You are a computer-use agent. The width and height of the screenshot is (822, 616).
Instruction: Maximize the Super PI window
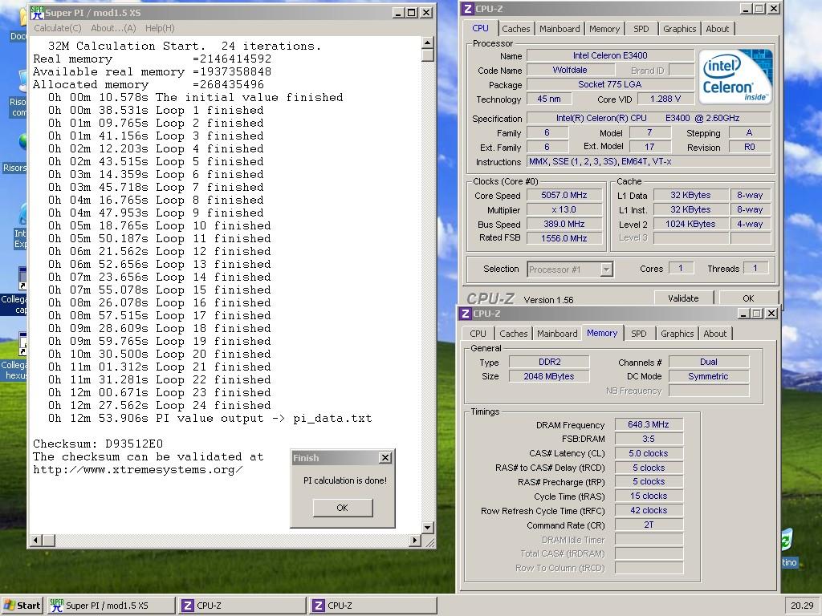click(412, 13)
